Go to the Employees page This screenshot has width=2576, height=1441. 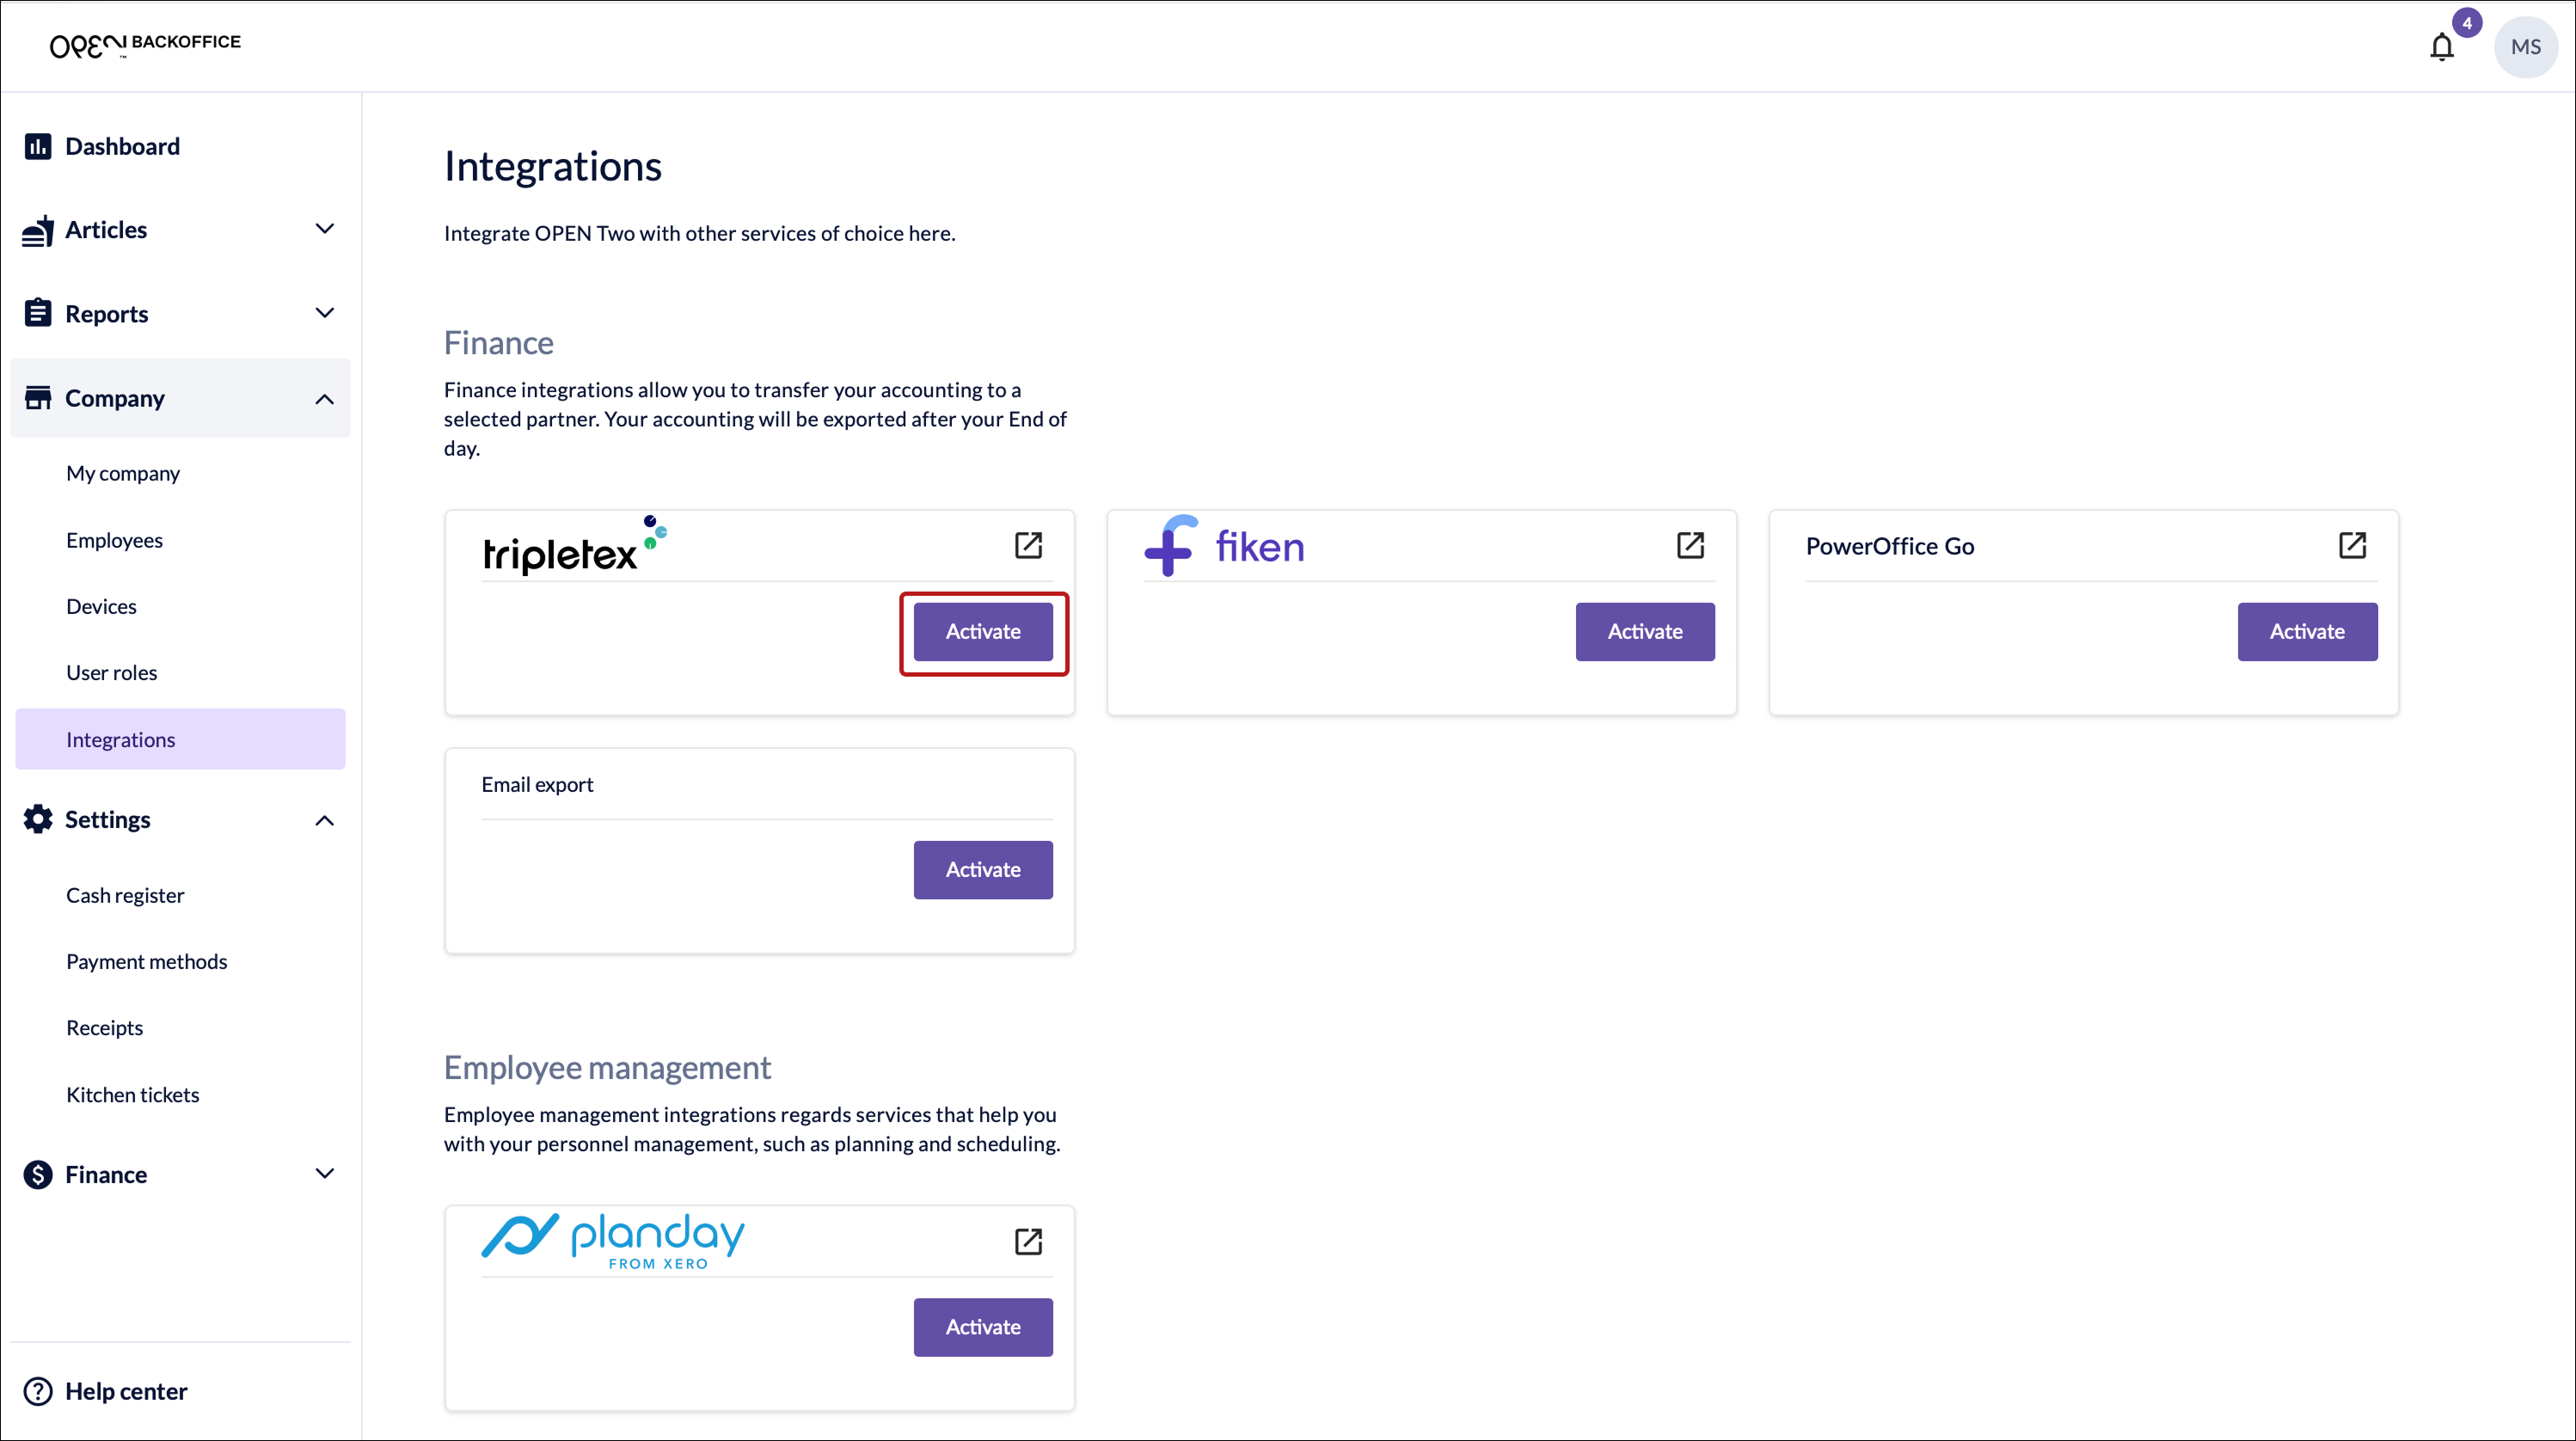pos(114,540)
